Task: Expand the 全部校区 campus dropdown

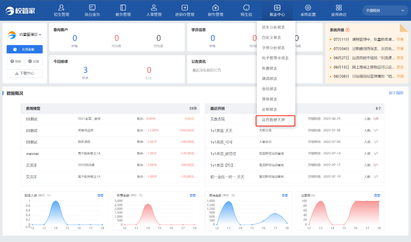Action: [x=385, y=11]
